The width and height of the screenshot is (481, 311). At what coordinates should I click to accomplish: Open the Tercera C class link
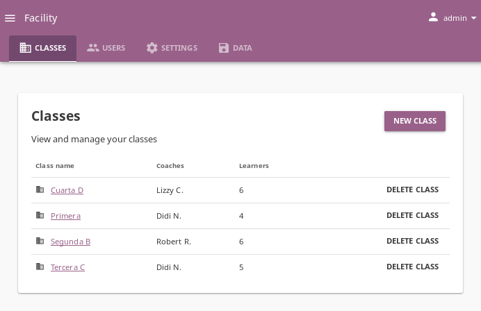(67, 267)
